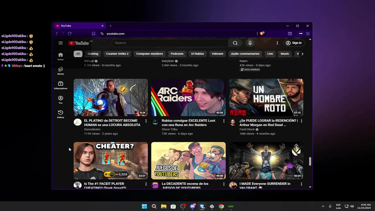Image resolution: width=375 pixels, height=211 pixels.
Task: Go to Home in sidebar
Action: (x=60, y=56)
